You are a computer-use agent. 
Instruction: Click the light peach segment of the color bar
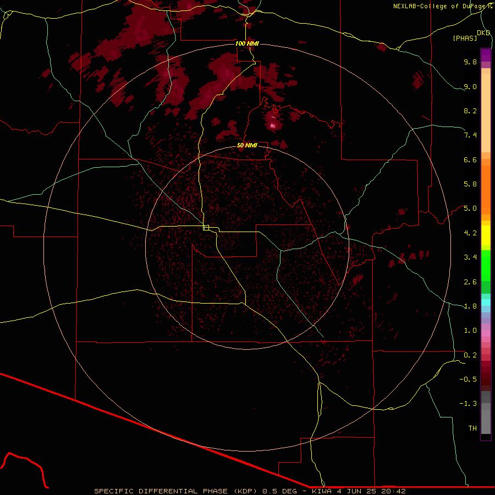pyautogui.click(x=486, y=113)
